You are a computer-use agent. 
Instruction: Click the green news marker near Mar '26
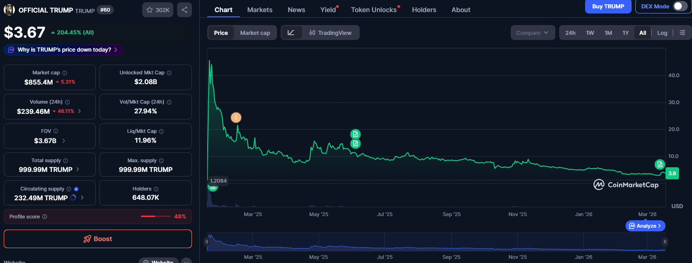click(660, 164)
